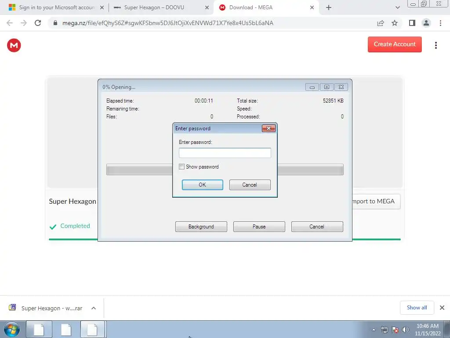Click the Super Hexagon file name text

coord(73,202)
